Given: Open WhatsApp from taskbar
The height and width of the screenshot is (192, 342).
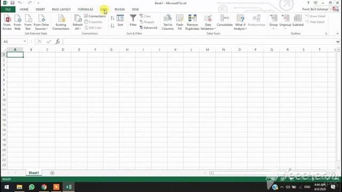Looking at the screenshot, I should click(x=32, y=187).
